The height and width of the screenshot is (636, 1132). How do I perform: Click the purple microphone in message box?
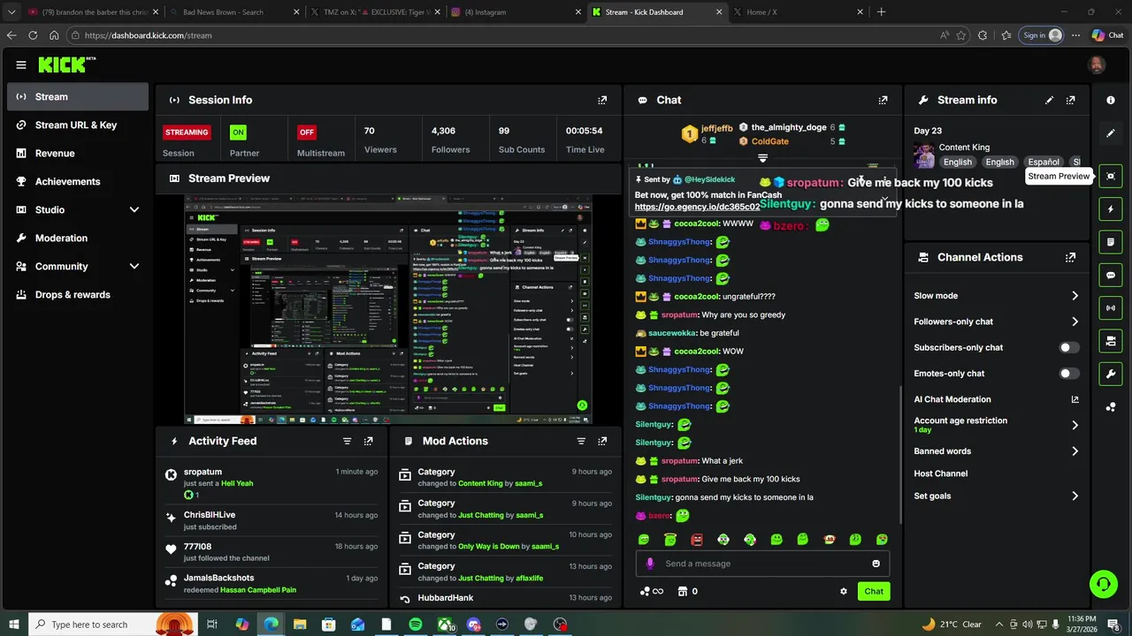[x=650, y=564]
